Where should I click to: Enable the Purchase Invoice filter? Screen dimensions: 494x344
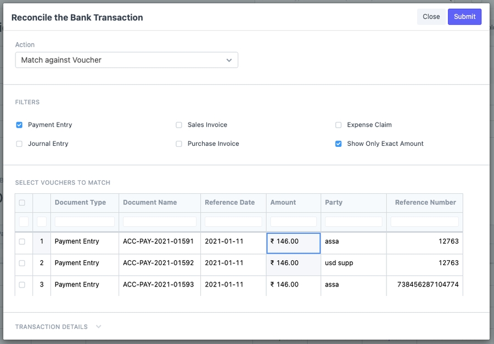[178, 144]
